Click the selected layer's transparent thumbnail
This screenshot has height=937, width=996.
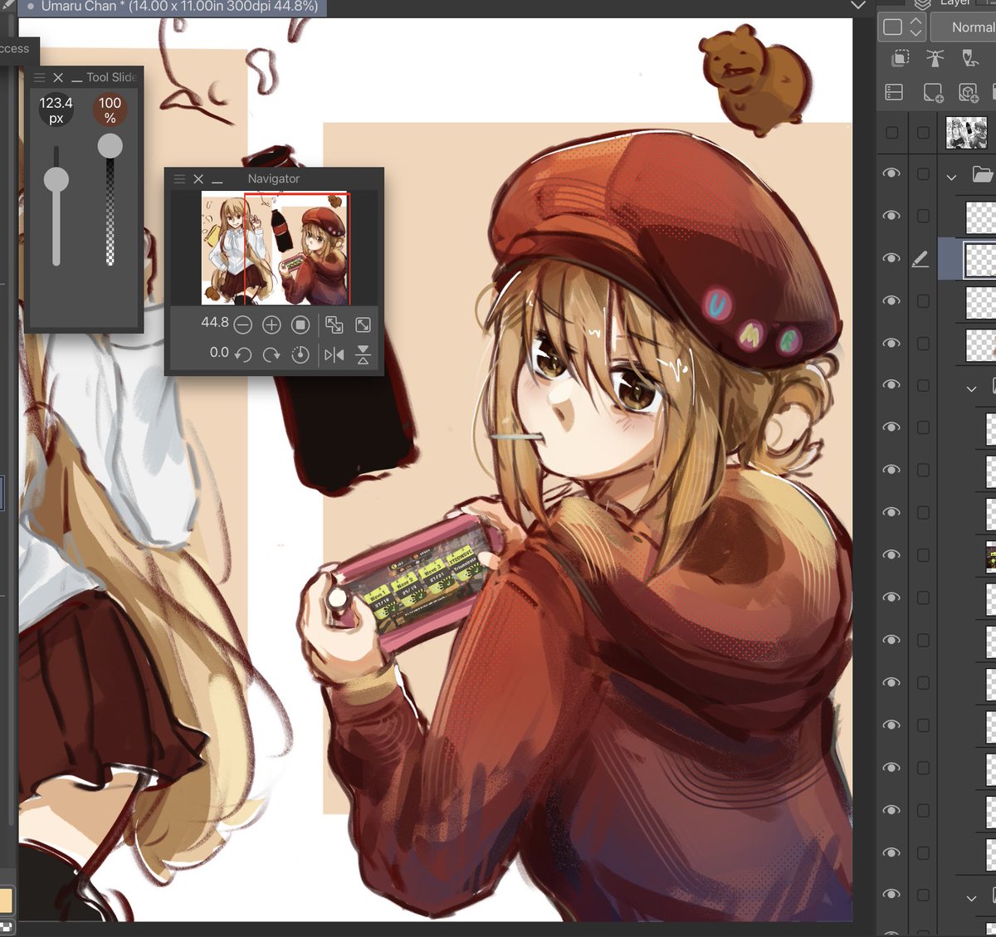980,260
